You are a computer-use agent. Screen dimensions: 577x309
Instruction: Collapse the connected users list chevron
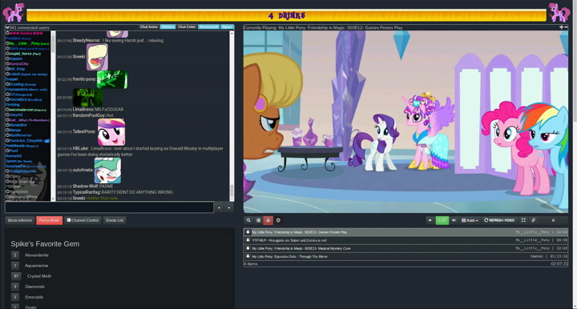[7, 27]
